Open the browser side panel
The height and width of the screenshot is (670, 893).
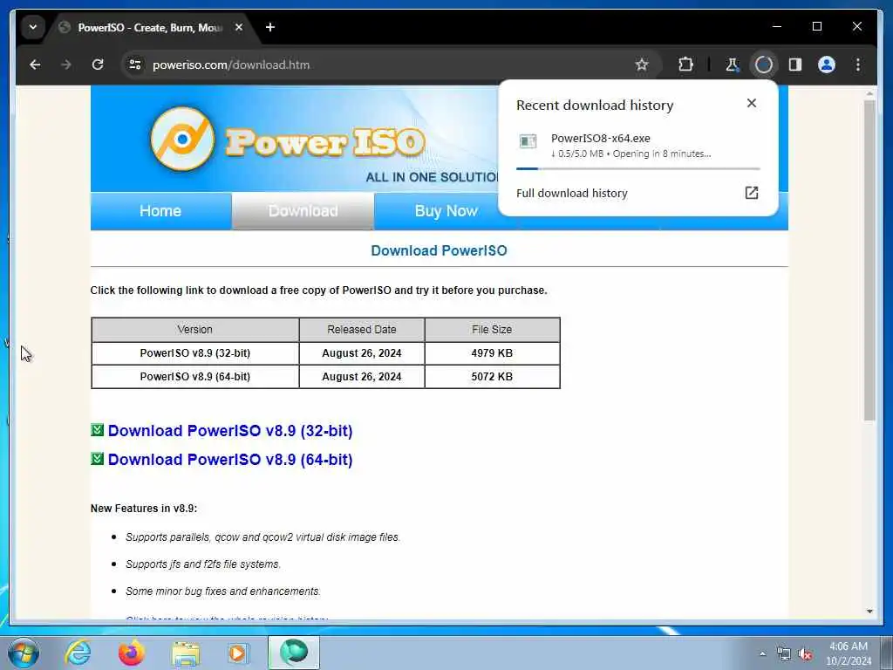(795, 65)
